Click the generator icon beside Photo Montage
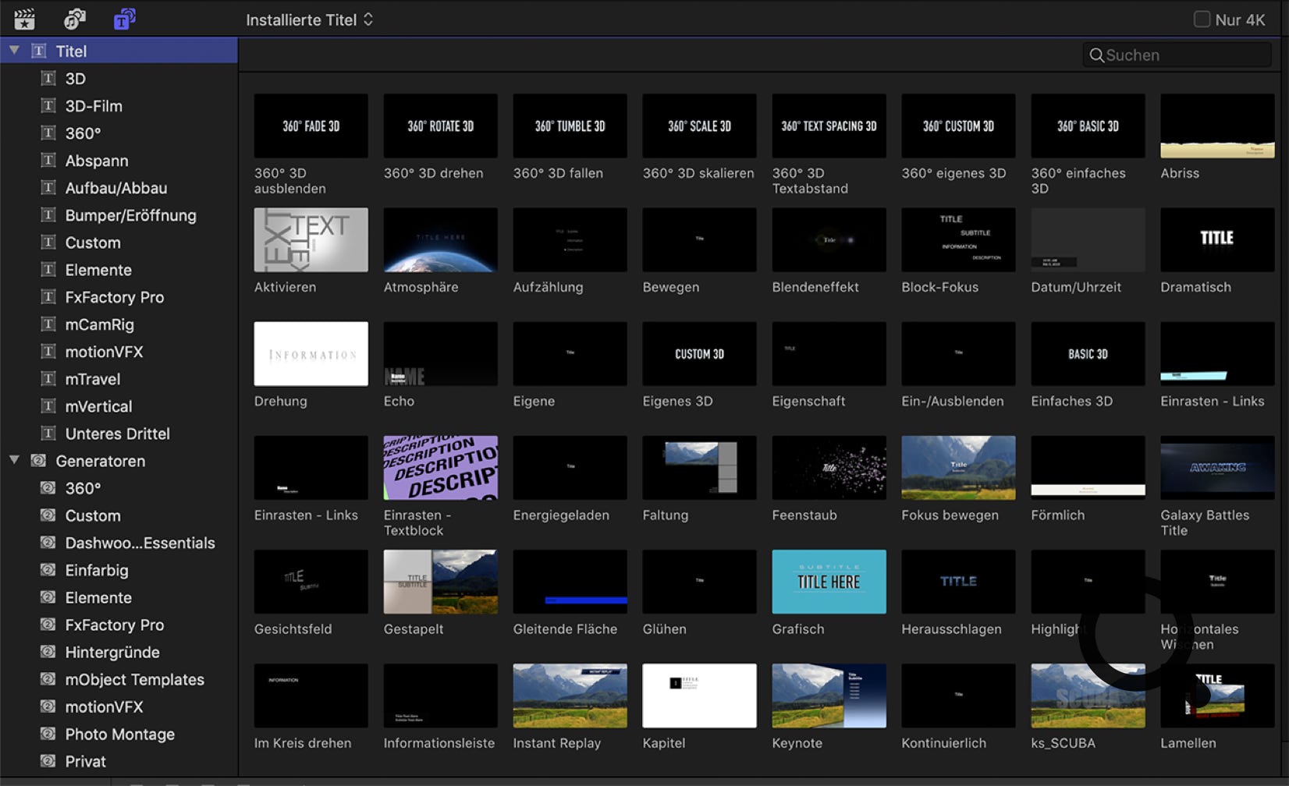The width and height of the screenshot is (1289, 786). pyautogui.click(x=48, y=734)
